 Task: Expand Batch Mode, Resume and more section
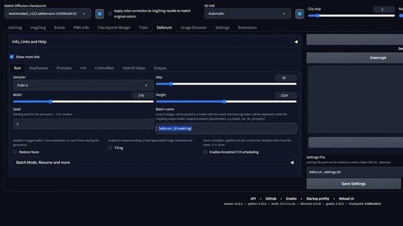155,163
